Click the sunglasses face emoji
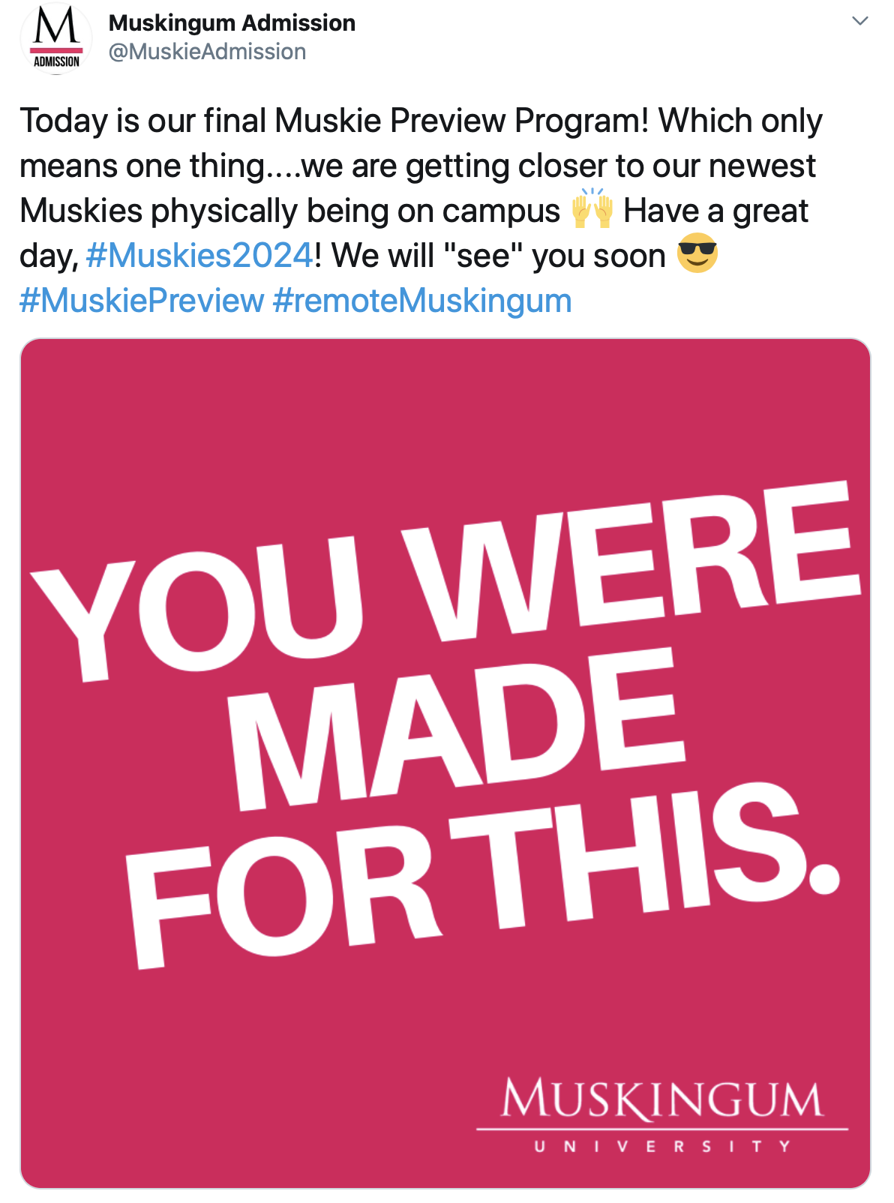The image size is (894, 1203). click(697, 253)
